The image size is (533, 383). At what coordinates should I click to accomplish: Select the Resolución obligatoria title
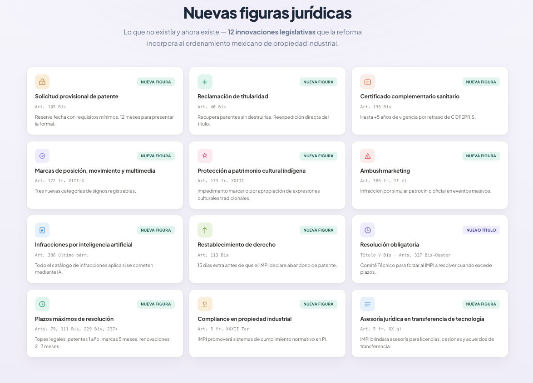click(390, 245)
